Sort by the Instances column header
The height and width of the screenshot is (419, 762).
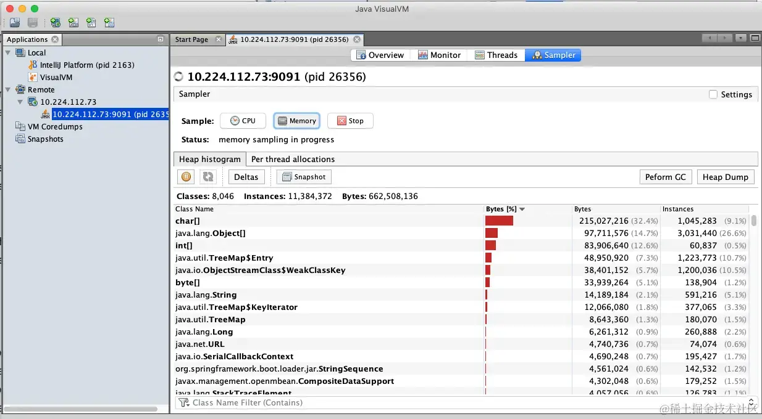[x=705, y=209]
